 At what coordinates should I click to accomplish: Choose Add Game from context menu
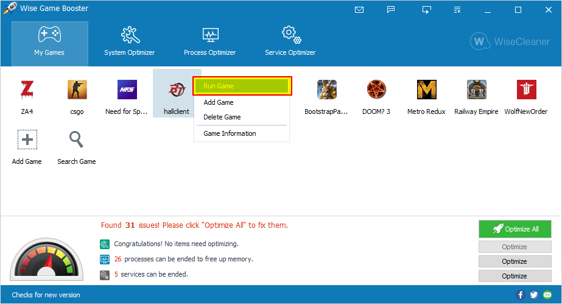point(242,102)
